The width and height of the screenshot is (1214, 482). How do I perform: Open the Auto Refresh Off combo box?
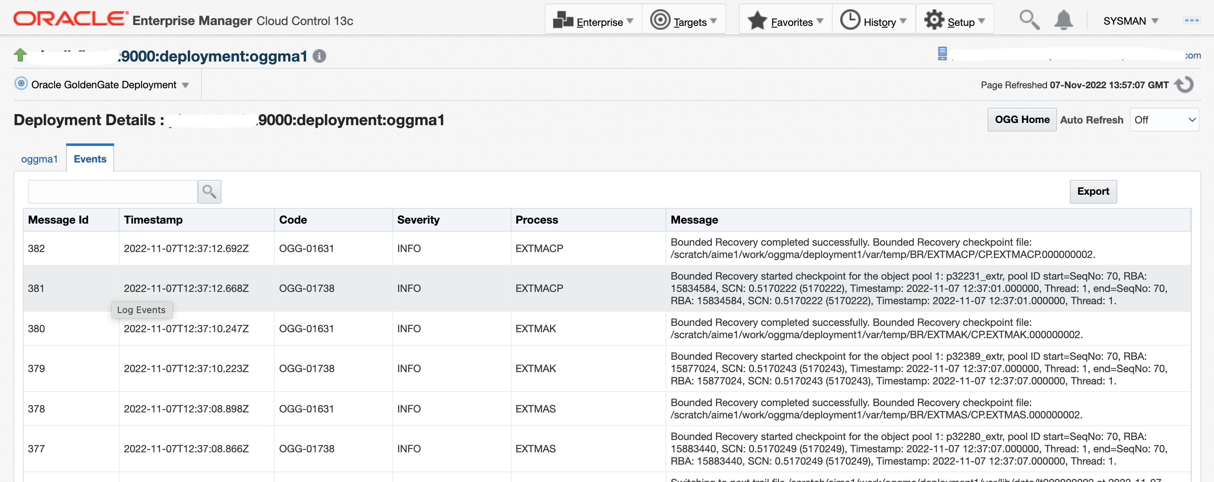tap(1164, 120)
